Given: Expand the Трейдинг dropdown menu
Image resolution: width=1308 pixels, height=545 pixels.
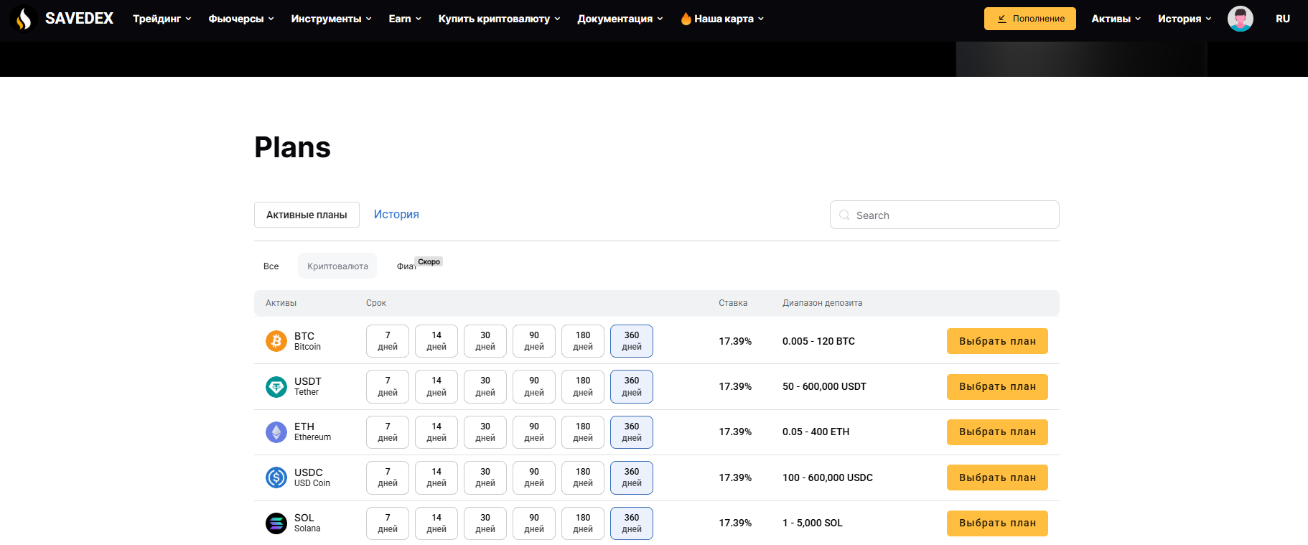Looking at the screenshot, I should [x=162, y=19].
